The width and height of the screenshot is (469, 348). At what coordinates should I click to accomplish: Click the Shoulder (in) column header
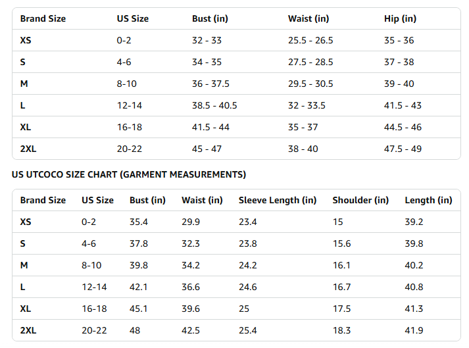[360, 200]
